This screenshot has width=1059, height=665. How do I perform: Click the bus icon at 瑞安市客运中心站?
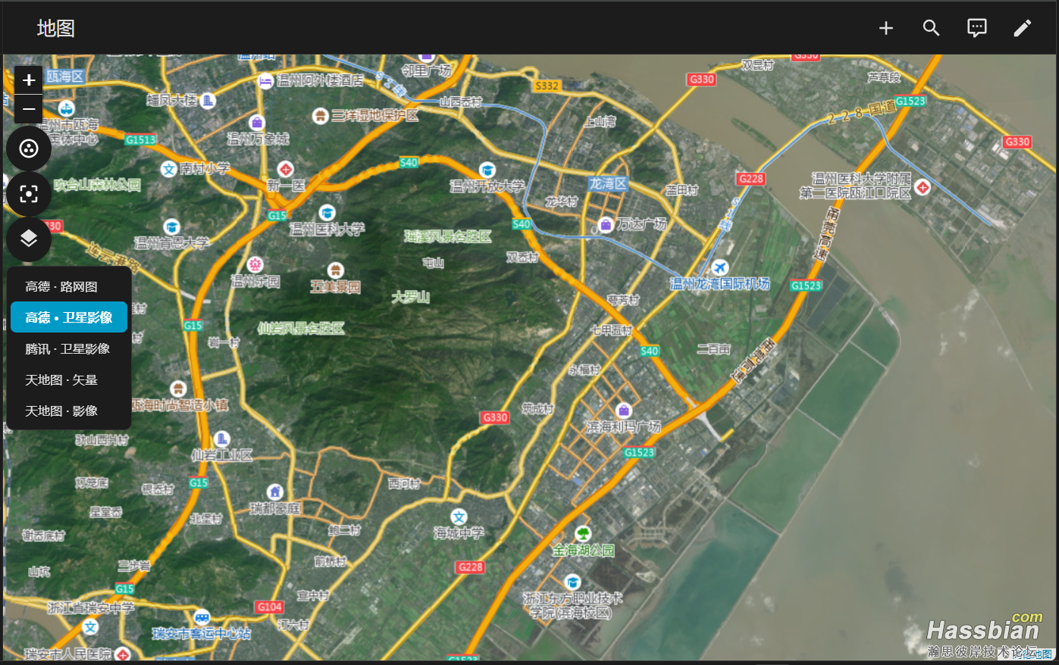tap(202, 617)
